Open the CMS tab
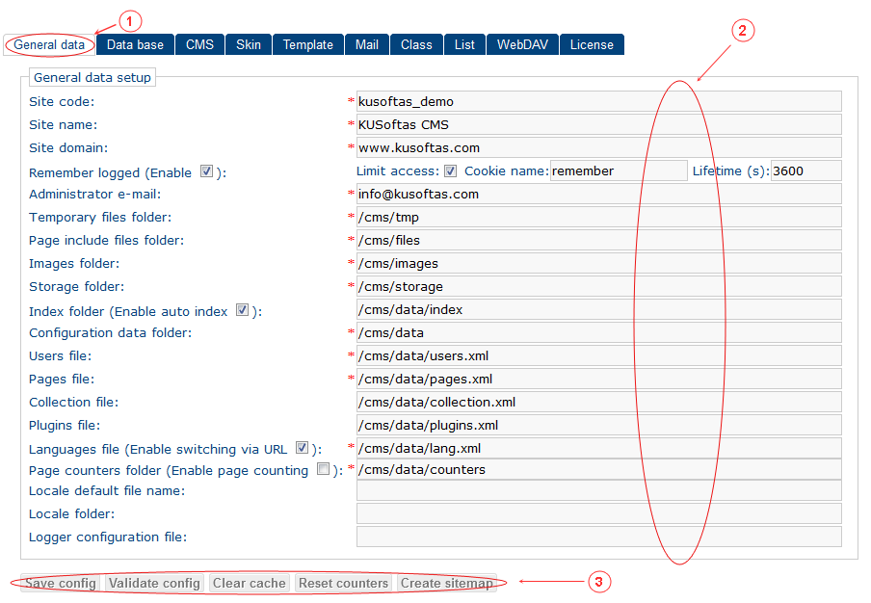The height and width of the screenshot is (603, 871). pyautogui.click(x=199, y=45)
